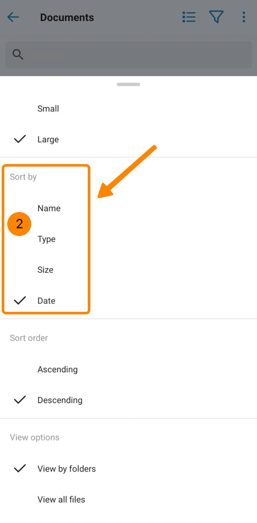Click the checkmark next to Large
This screenshot has width=257, height=523.
pyautogui.click(x=20, y=139)
